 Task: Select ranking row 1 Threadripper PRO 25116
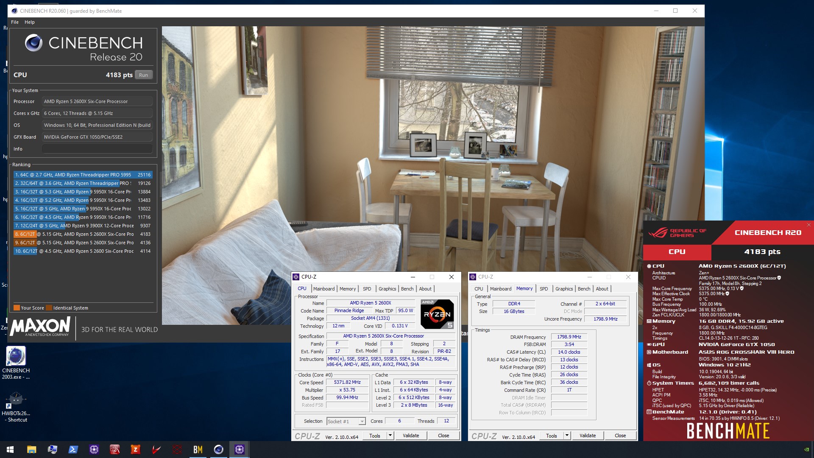pyautogui.click(x=83, y=175)
